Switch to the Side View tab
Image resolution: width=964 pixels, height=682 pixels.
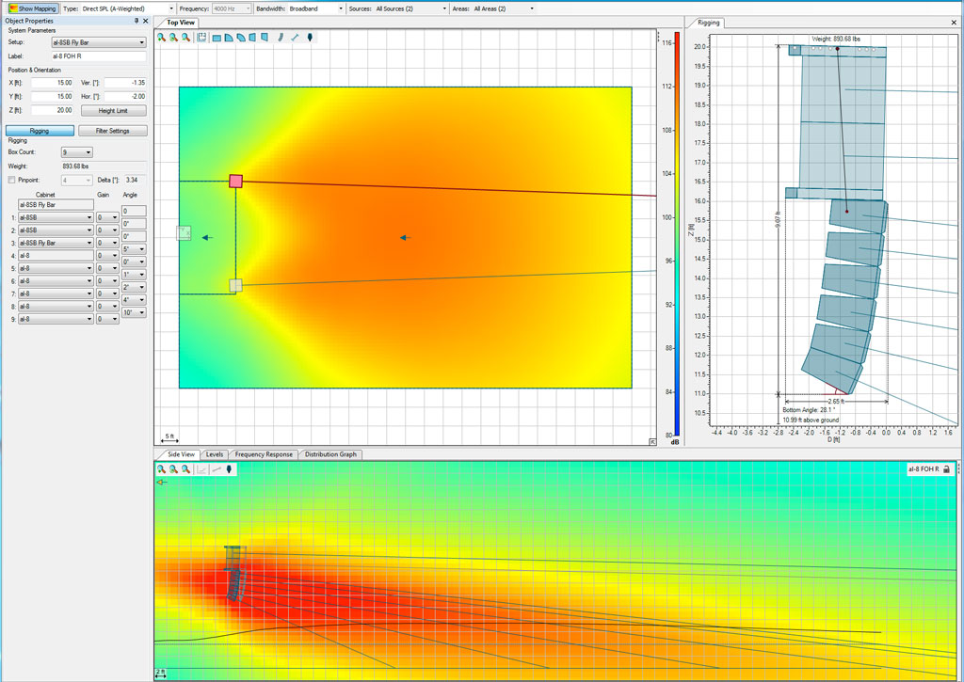(x=181, y=454)
